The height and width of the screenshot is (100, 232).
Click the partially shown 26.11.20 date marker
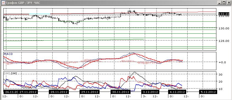[11, 92]
